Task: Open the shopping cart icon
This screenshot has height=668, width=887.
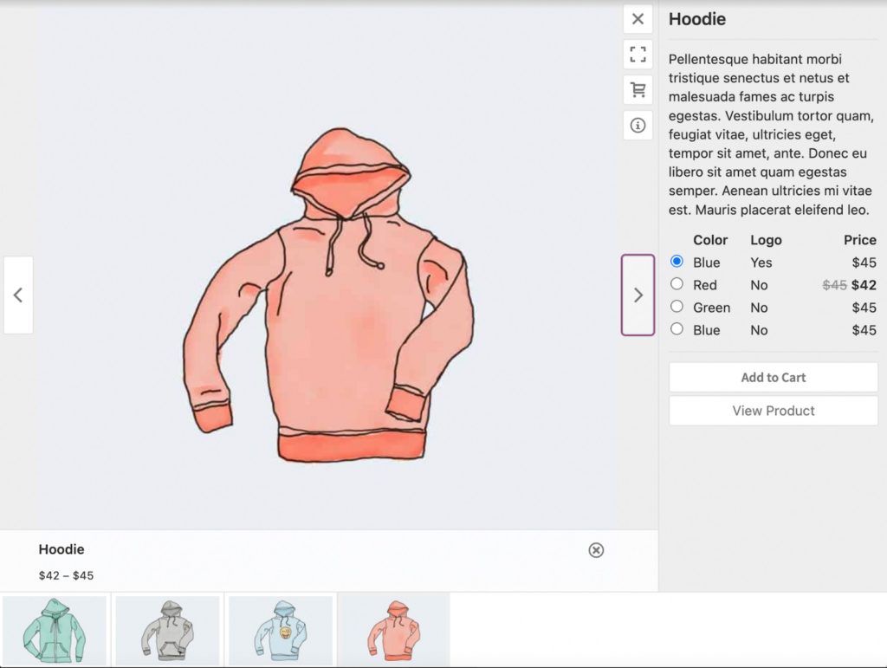Action: [x=638, y=89]
